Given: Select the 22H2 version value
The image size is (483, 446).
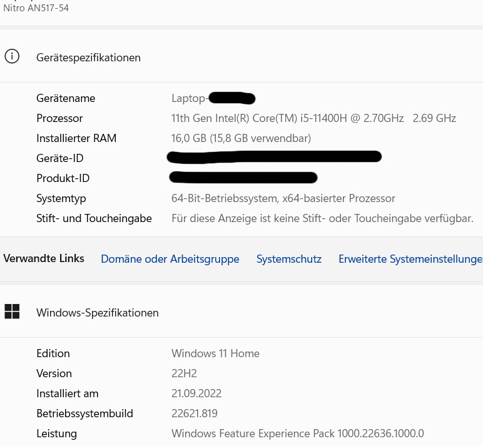Looking at the screenshot, I should click(184, 373).
